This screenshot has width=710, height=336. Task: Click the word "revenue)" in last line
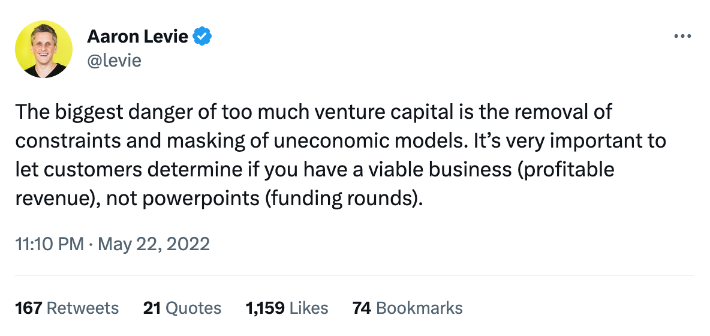tap(53, 198)
